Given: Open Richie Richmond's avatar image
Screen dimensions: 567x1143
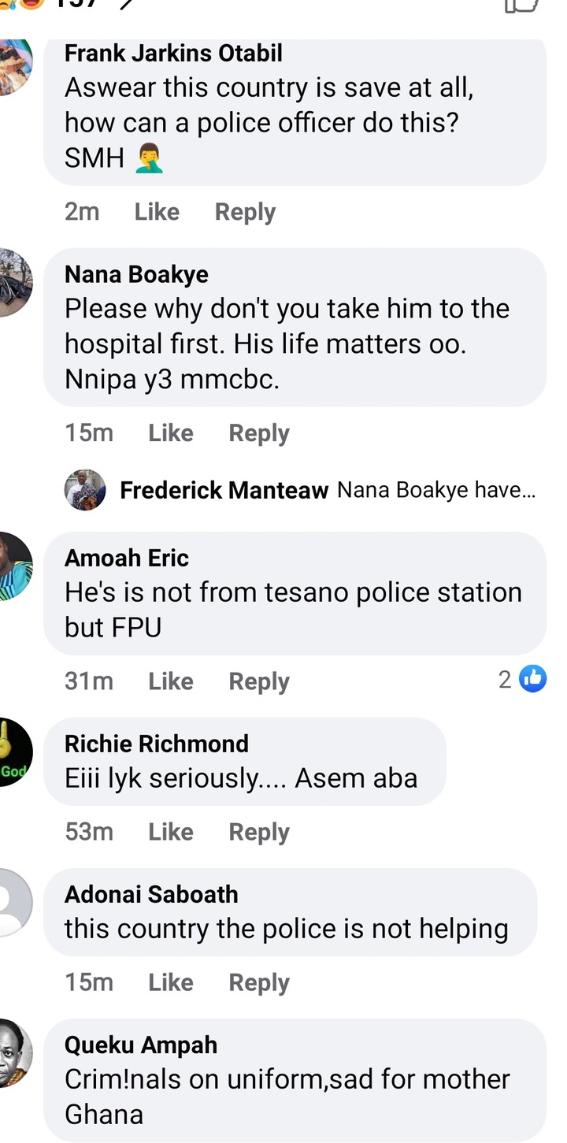Looking at the screenshot, I should click(x=14, y=752).
